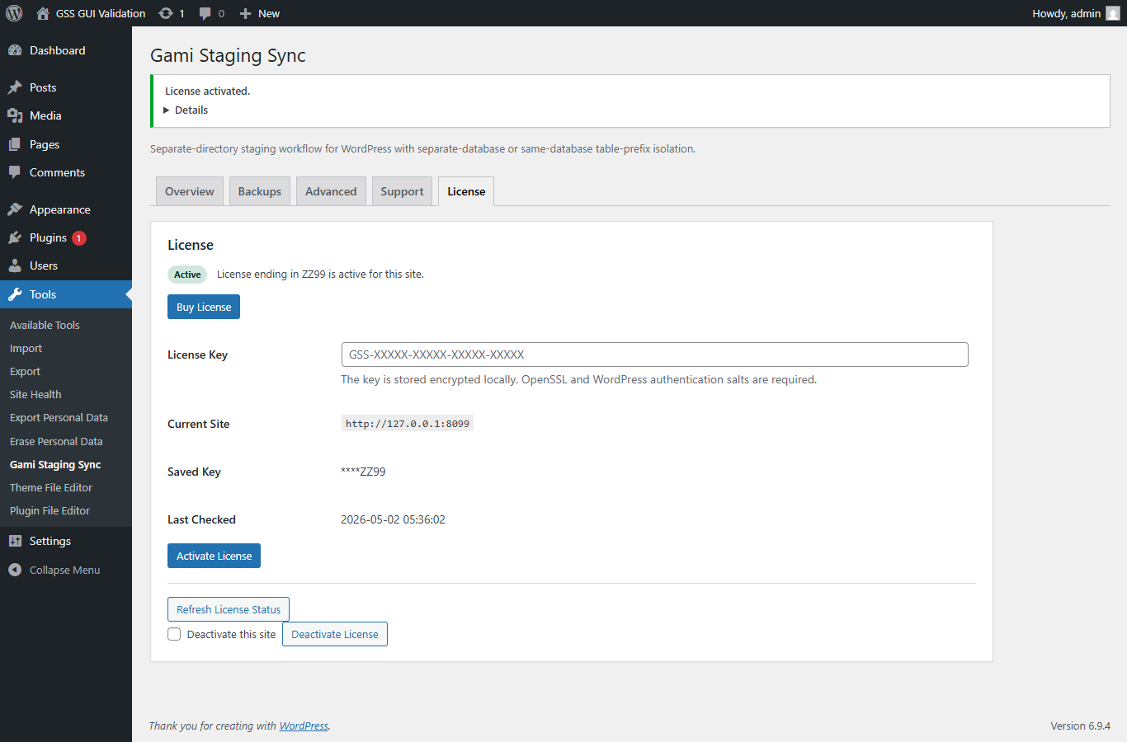Expand the Details disclosure triangle
The image size is (1127, 742).
(x=167, y=110)
